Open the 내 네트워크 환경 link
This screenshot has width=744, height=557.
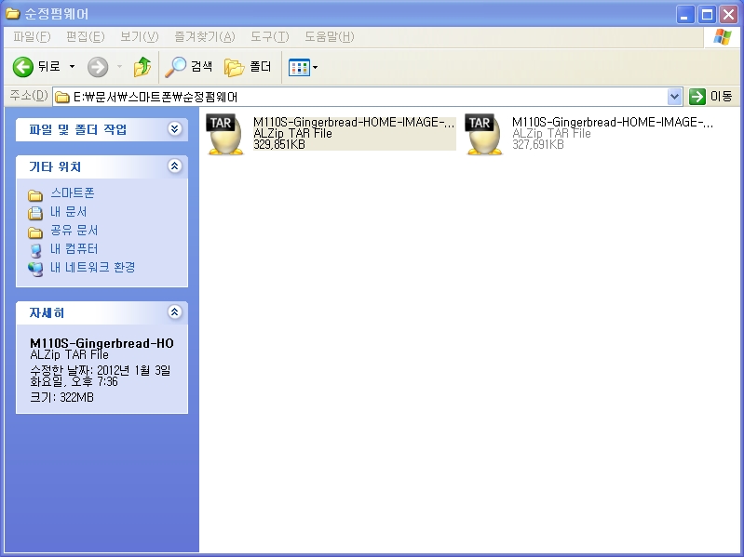92,268
